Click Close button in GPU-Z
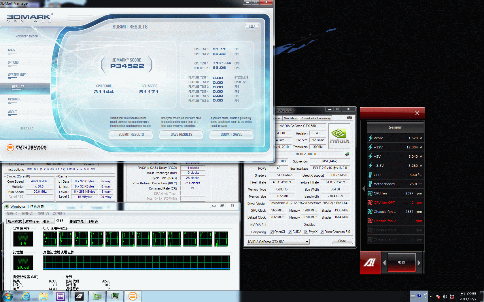The width and height of the screenshot is (484, 302). click(x=342, y=241)
